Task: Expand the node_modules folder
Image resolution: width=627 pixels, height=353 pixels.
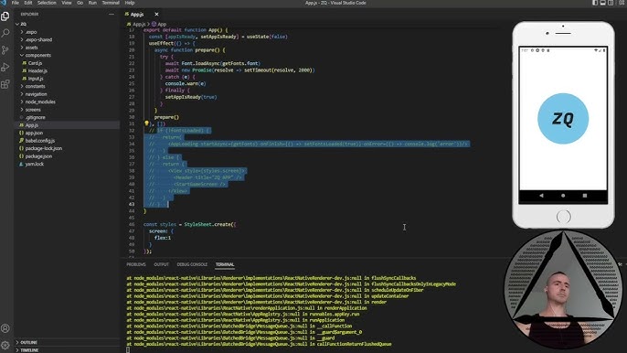Action: [x=40, y=102]
